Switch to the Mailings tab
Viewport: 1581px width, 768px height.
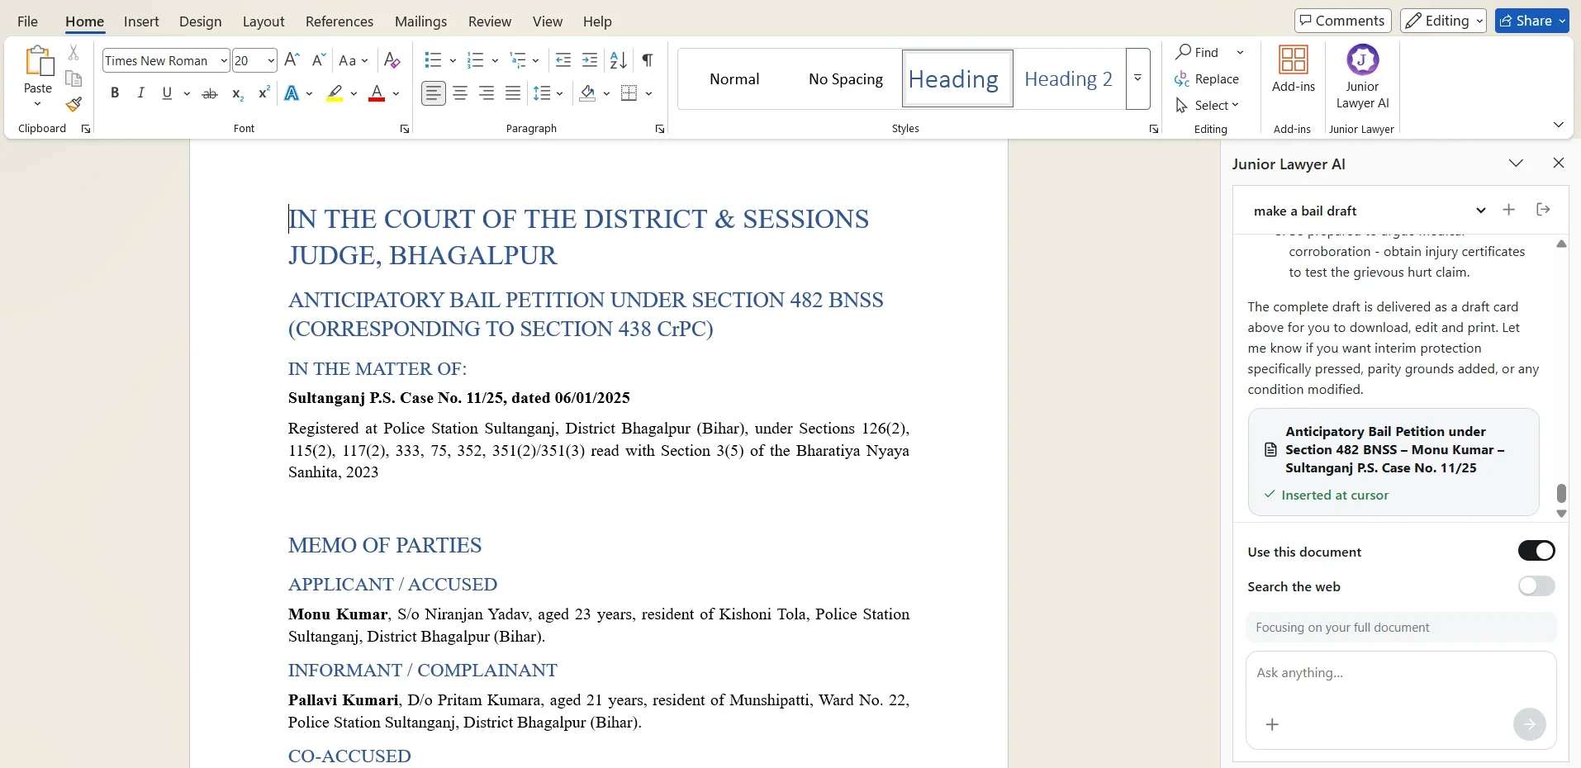tap(420, 21)
